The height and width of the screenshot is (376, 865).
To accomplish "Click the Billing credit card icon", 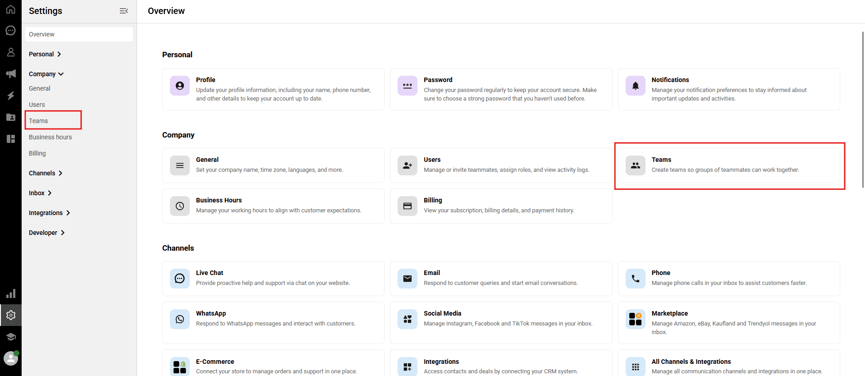I will click(407, 206).
